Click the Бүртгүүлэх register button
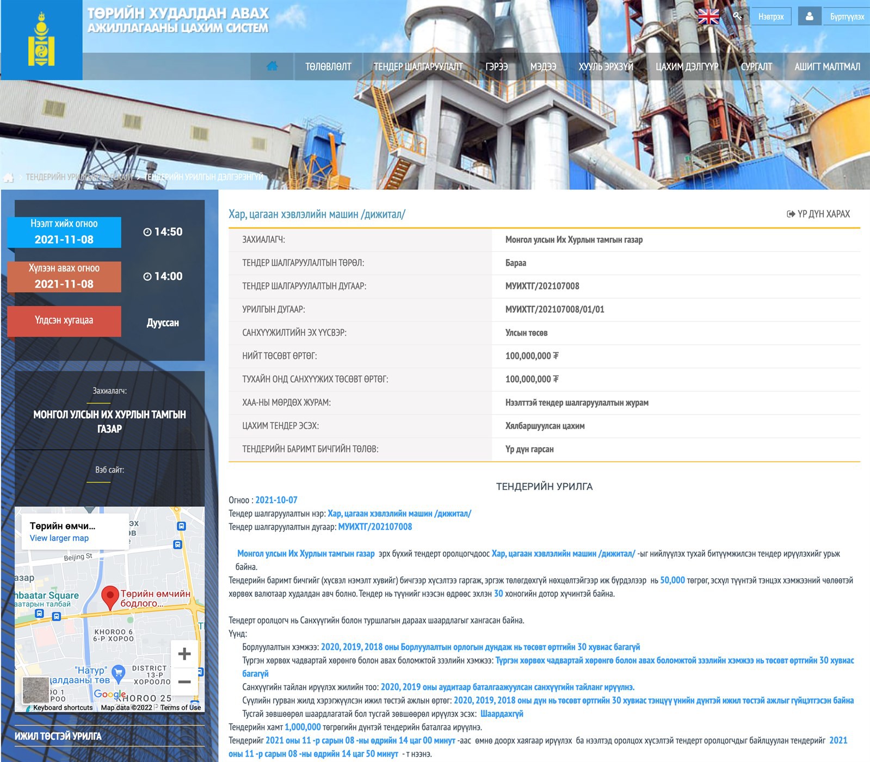 click(x=847, y=17)
